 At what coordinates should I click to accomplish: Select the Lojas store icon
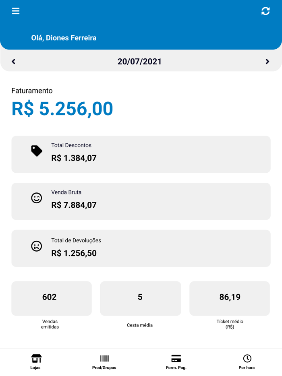pyautogui.click(x=36, y=358)
